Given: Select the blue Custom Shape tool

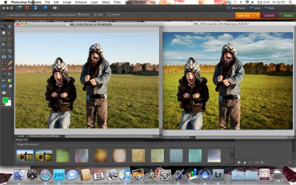Looking at the screenshot, I should tap(3, 87).
